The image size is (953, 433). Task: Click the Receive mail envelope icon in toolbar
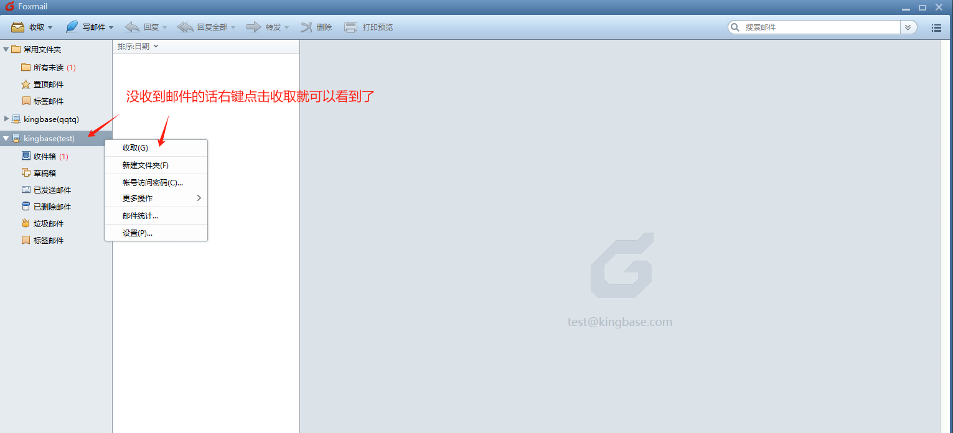17,27
